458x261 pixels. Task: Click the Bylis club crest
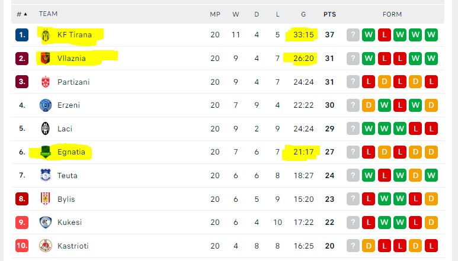click(45, 199)
